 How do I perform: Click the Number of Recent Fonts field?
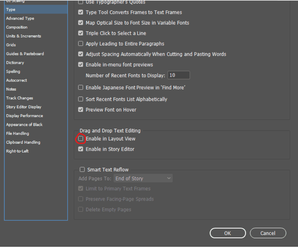[x=179, y=75]
